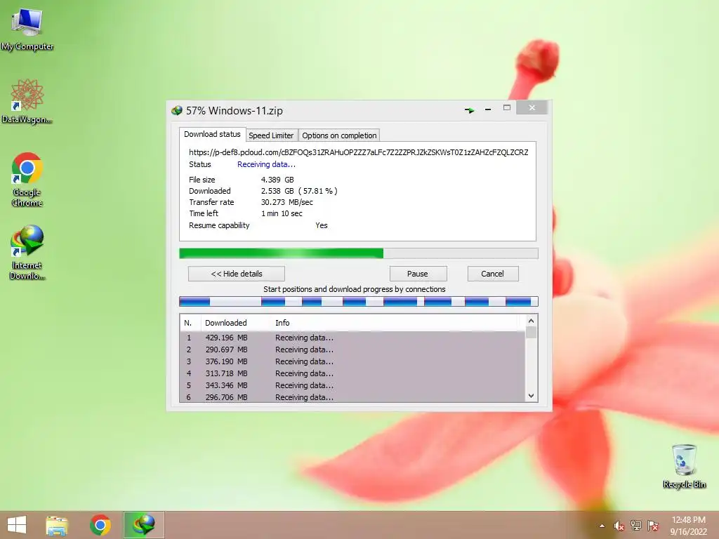Minimize the download dialog
Image resolution: width=719 pixels, height=539 pixels.
coord(488,109)
